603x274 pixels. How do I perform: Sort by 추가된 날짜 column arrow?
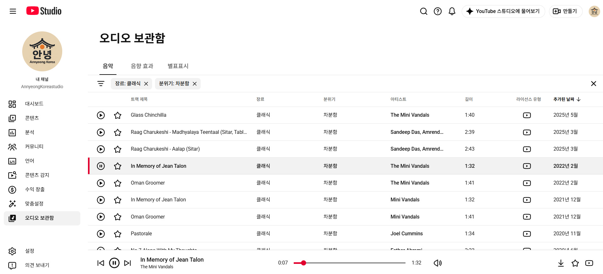click(x=579, y=99)
